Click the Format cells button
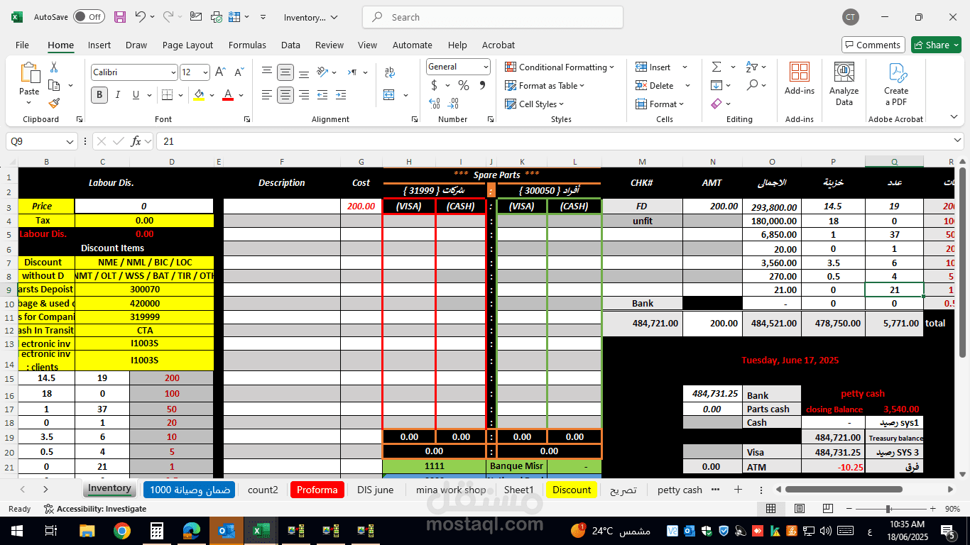 click(x=660, y=104)
